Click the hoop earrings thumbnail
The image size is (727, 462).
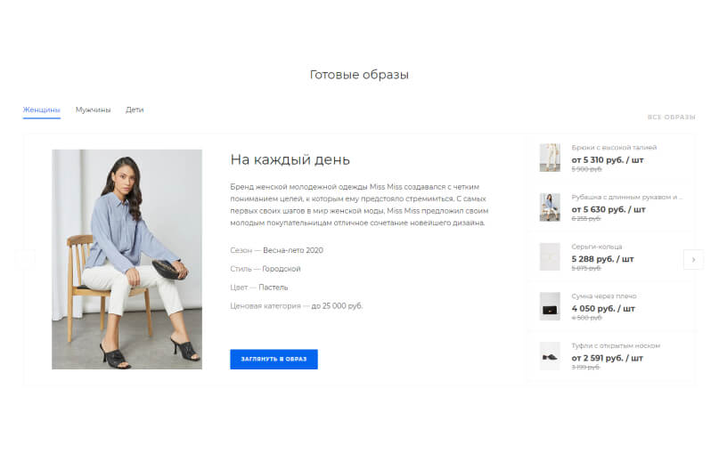pos(550,256)
